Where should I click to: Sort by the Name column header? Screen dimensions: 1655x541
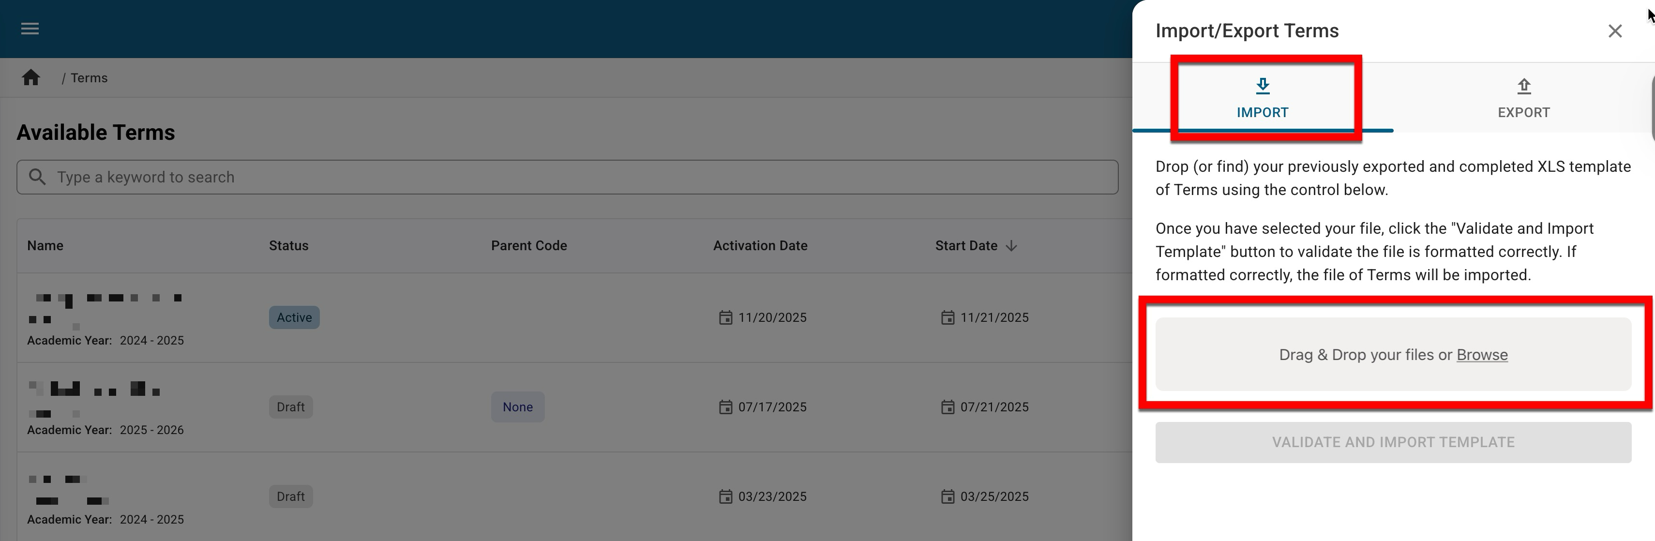[x=45, y=246]
